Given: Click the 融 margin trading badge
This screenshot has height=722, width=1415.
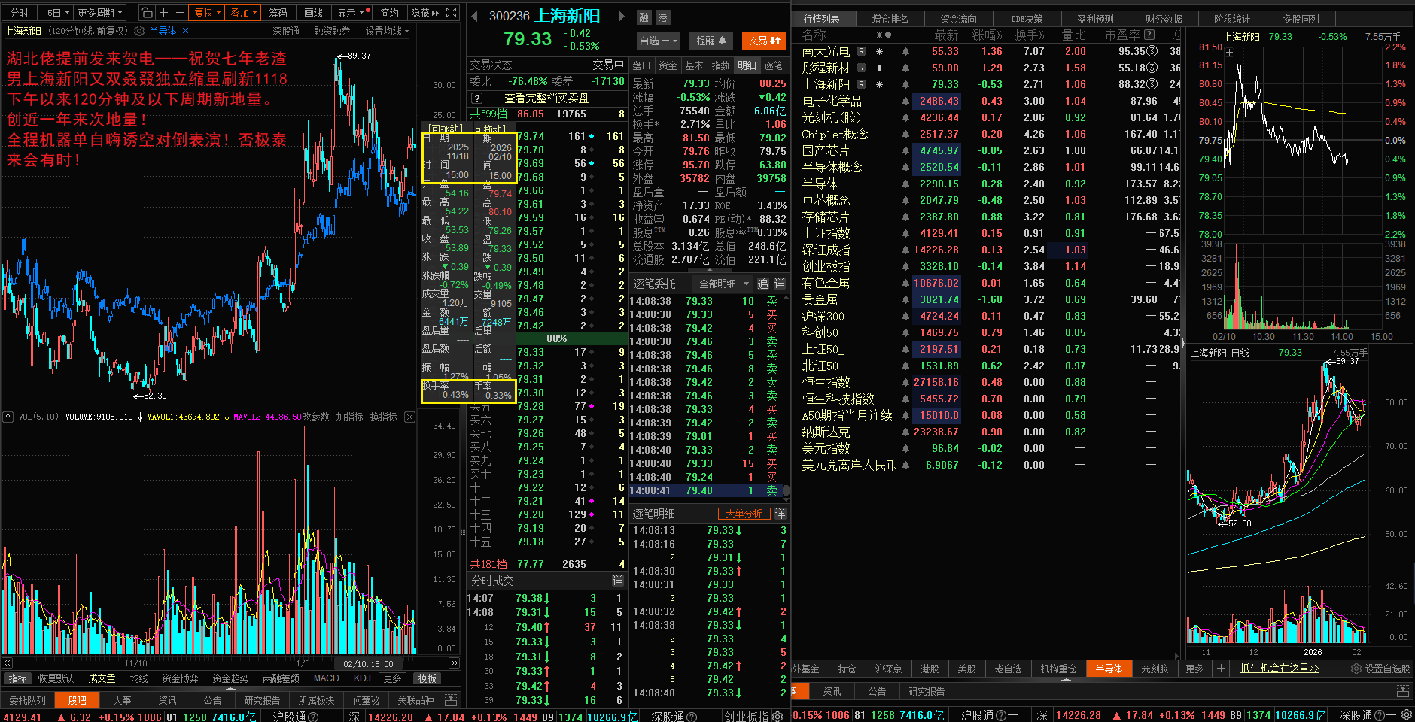Looking at the screenshot, I should click(644, 17).
